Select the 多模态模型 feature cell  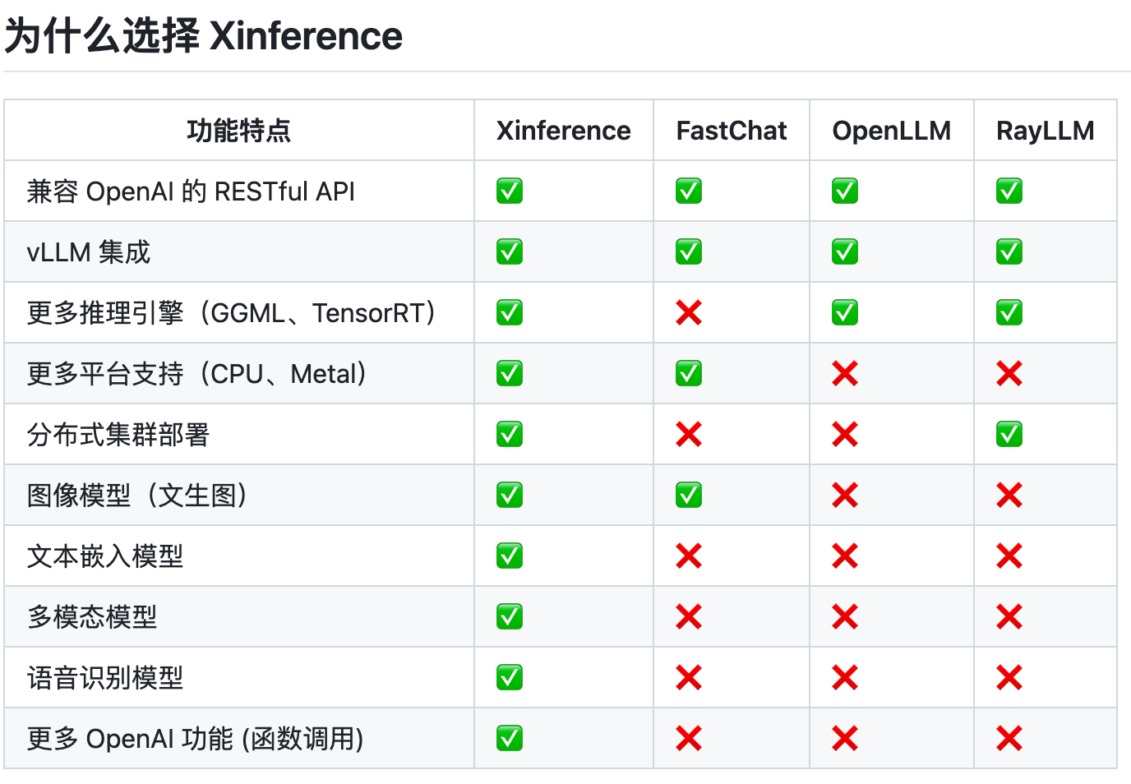point(239,616)
